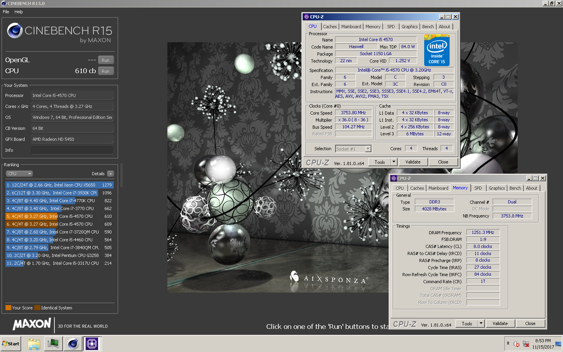Screen dimensions: 563x352
Task: Expand the CPU ranking type dropdown
Action: point(19,174)
